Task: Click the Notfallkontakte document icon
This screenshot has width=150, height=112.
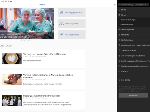Action: (x=119, y=40)
